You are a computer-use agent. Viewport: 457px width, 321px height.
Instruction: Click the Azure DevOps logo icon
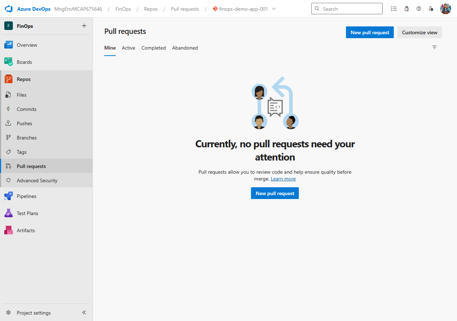click(x=9, y=9)
